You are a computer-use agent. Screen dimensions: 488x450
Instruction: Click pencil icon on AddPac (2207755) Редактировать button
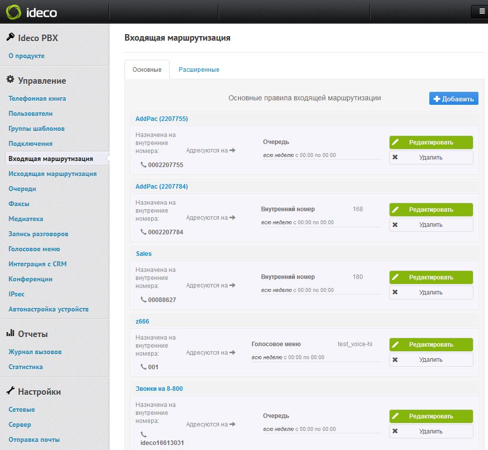coord(396,142)
